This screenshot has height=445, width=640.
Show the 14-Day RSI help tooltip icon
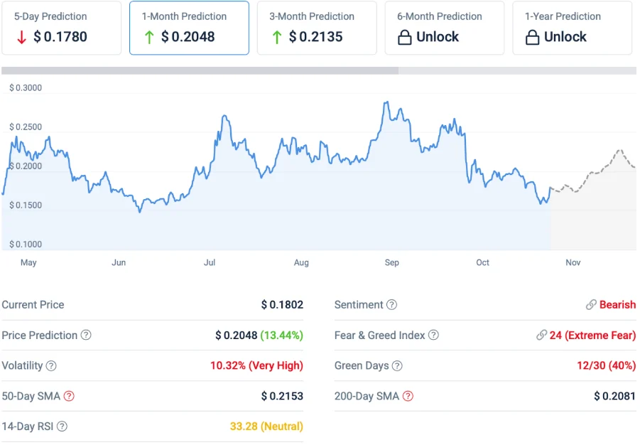63,427
